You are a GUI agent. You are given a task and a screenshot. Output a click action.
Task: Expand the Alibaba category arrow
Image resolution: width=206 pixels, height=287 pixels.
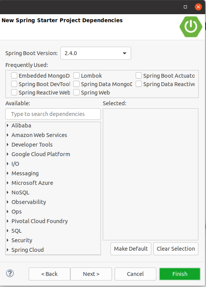coord(8,126)
